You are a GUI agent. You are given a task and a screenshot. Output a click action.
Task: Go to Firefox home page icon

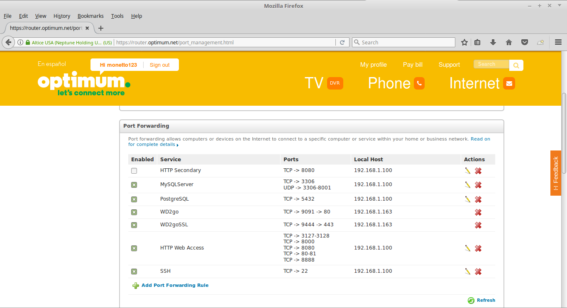(x=509, y=42)
